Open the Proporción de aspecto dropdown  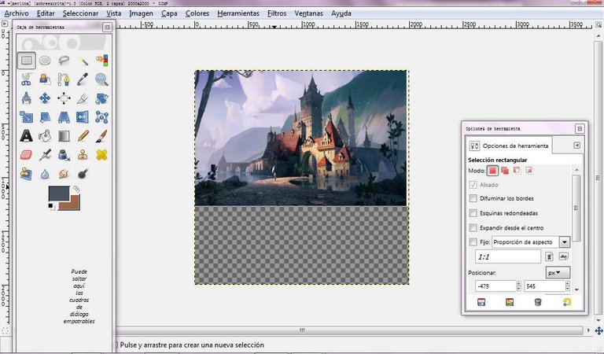tap(565, 242)
